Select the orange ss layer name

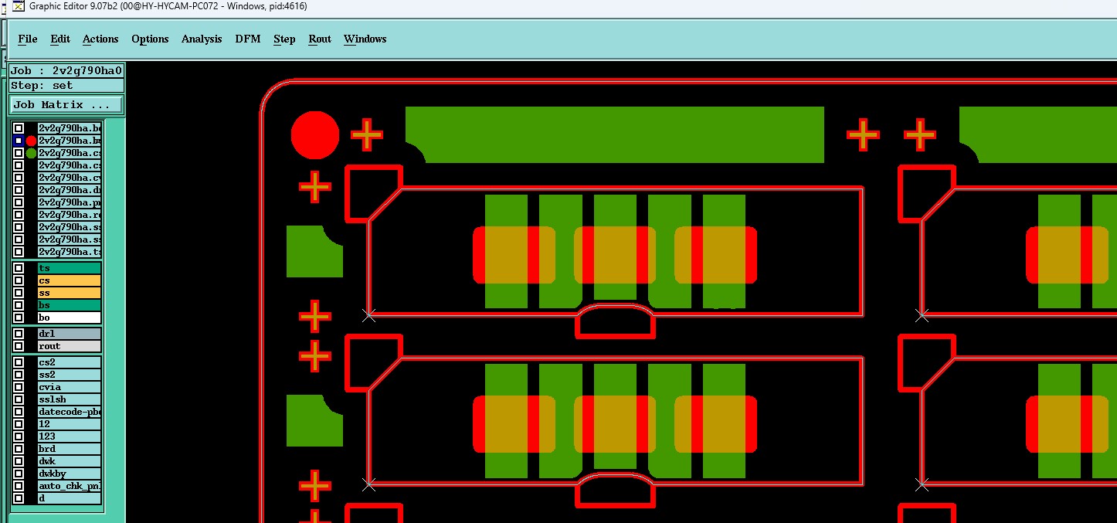click(x=69, y=293)
